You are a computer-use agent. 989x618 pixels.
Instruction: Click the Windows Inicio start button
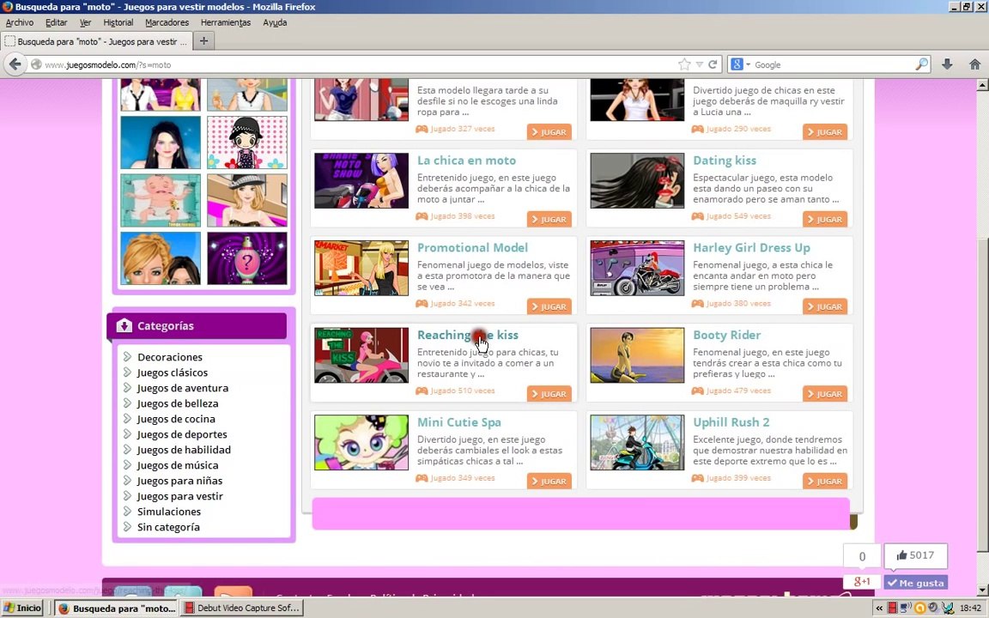tap(22, 608)
